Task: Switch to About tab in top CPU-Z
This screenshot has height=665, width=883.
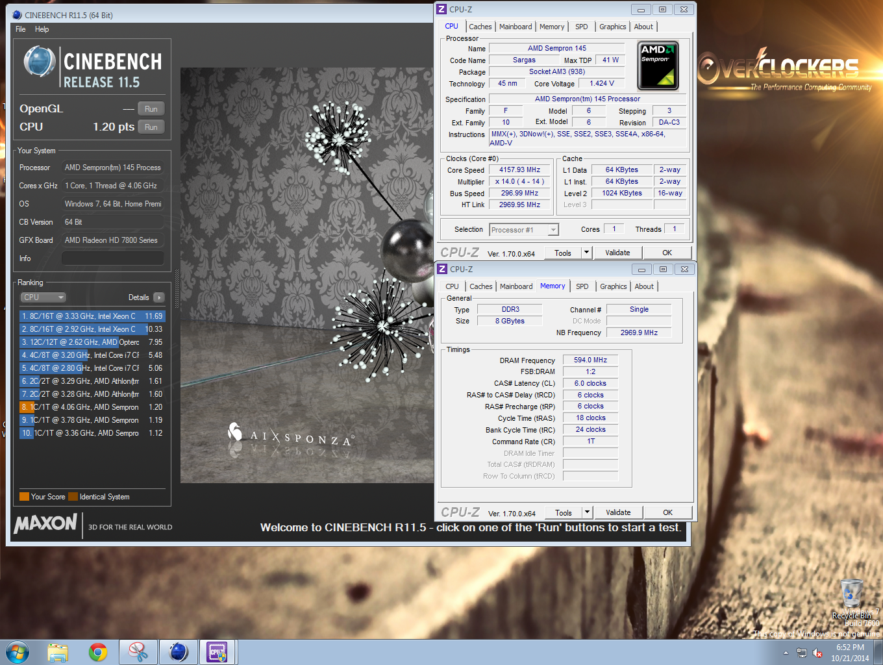Action: [643, 27]
